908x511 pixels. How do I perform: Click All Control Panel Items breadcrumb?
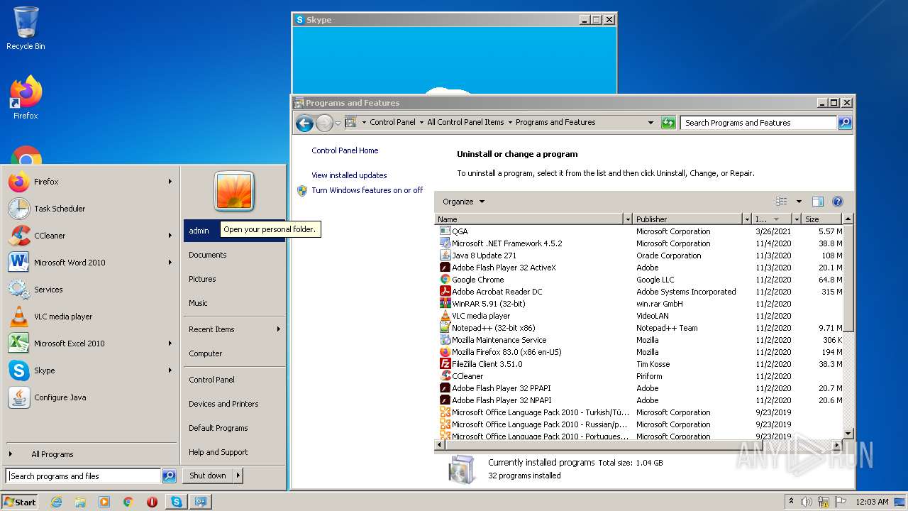coord(465,122)
